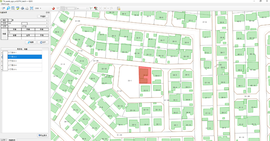This screenshot has width=270, height=141.
Task: Toggle the red magnet snapping icon
Action: click(53, 8)
